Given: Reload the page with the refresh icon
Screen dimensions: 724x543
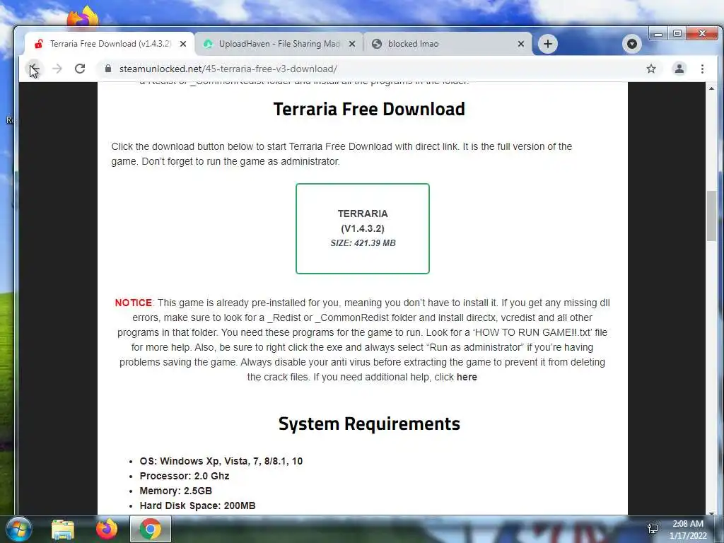Looking at the screenshot, I should coord(80,69).
